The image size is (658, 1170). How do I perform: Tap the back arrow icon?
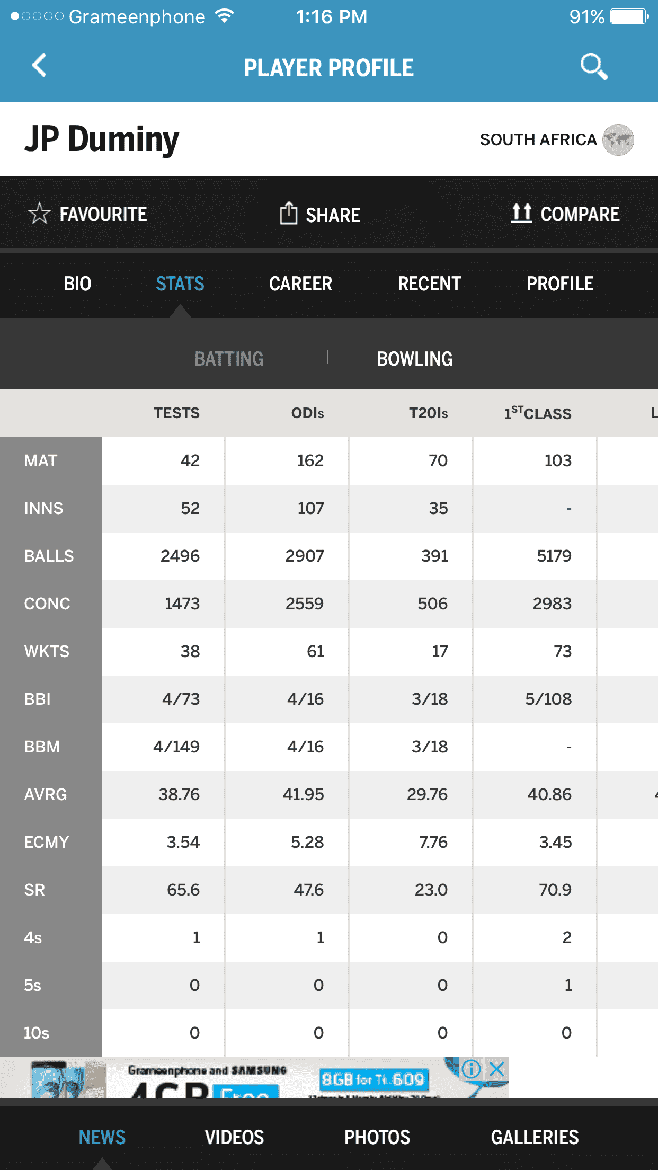[x=39, y=66]
